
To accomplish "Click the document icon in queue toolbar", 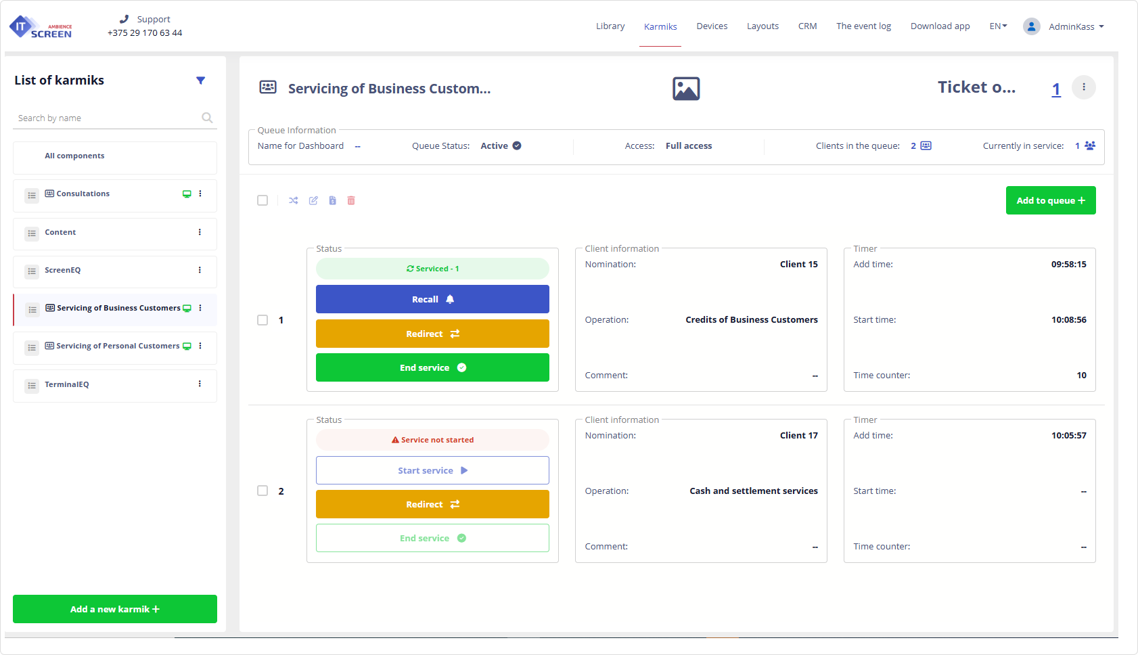I will point(332,200).
